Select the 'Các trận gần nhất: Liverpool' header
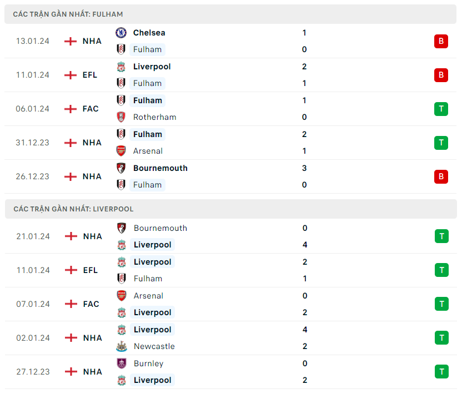Viewport: 462px width, 394px height. click(73, 209)
